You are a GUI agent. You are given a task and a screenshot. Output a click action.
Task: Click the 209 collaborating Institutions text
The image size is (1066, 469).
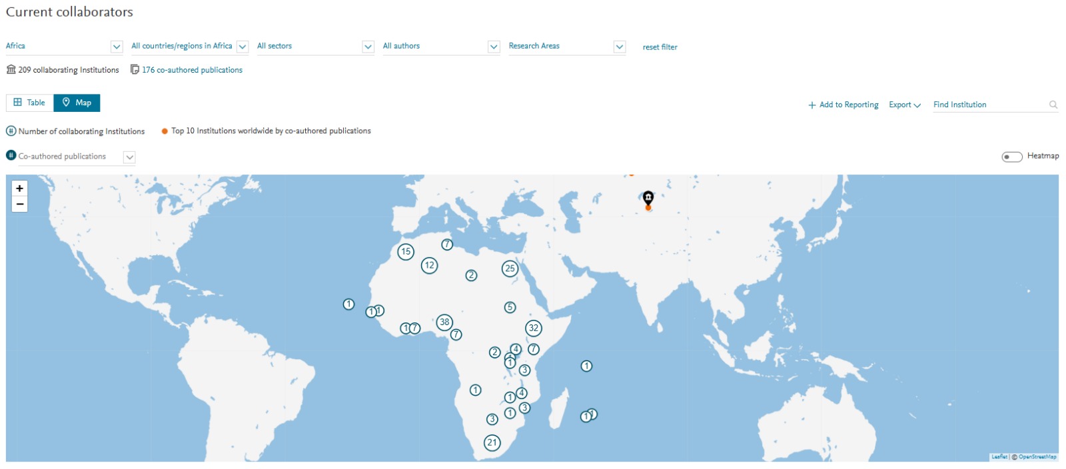point(69,70)
